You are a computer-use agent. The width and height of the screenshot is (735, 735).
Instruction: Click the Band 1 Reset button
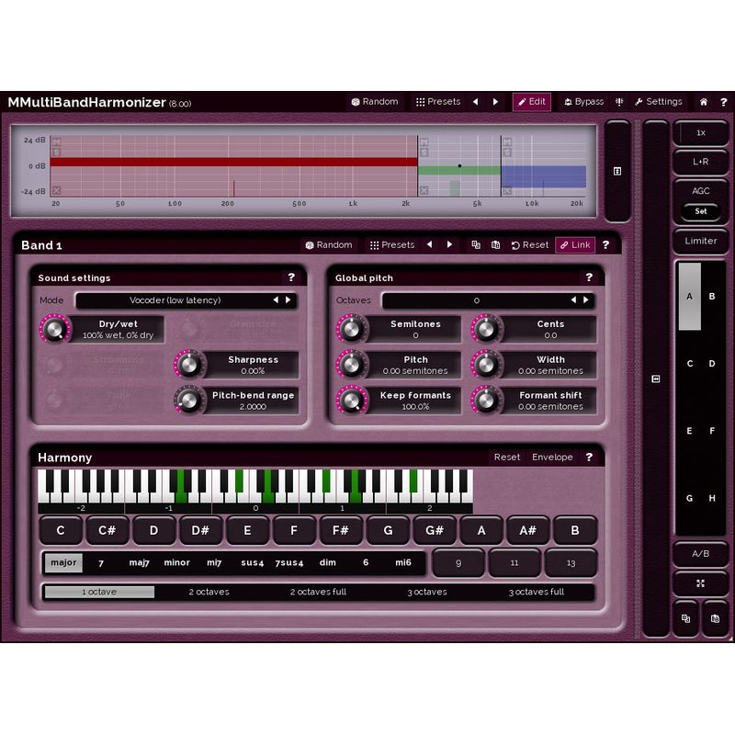coord(530,244)
